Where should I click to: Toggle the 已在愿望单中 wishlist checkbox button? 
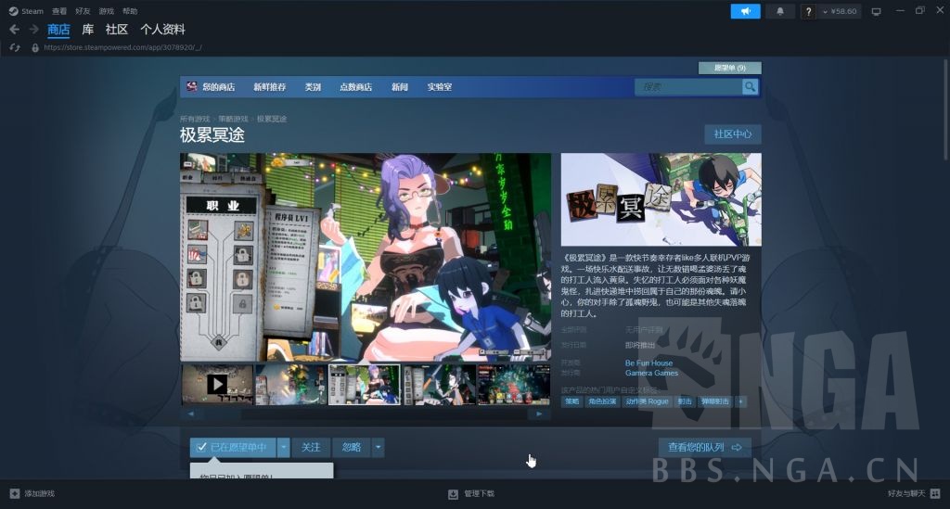[x=233, y=447]
